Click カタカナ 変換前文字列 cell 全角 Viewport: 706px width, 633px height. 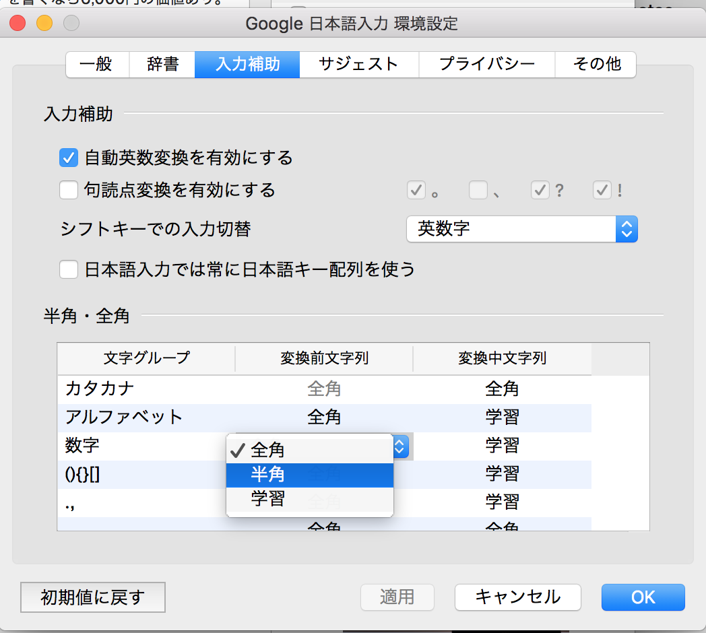point(324,389)
